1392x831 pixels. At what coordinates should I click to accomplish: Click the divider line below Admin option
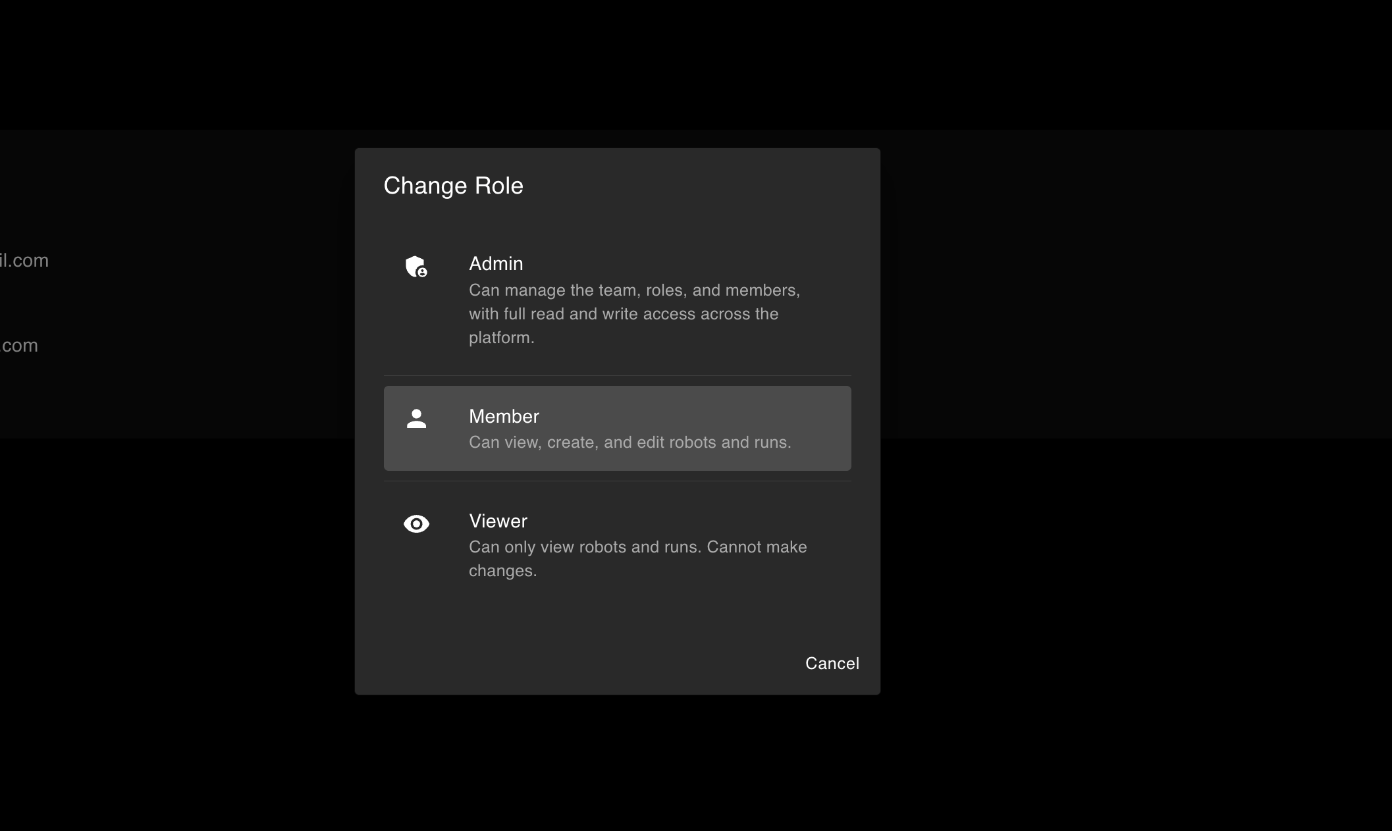[x=617, y=376]
